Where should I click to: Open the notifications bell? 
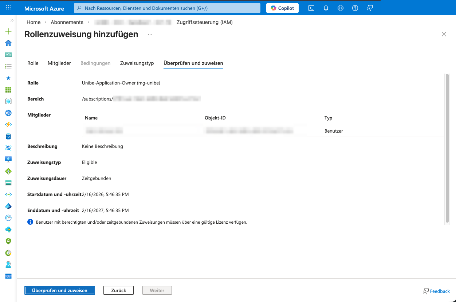pyautogui.click(x=326, y=8)
